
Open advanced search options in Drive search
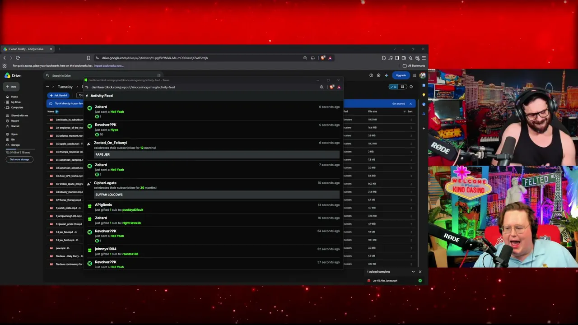click(159, 75)
